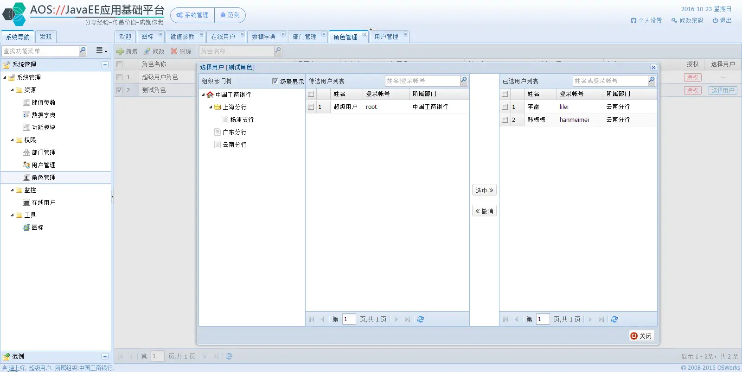Screen dimensions: 742x372
Task: Collapse the 上海分行 tree node
Action: click(211, 107)
